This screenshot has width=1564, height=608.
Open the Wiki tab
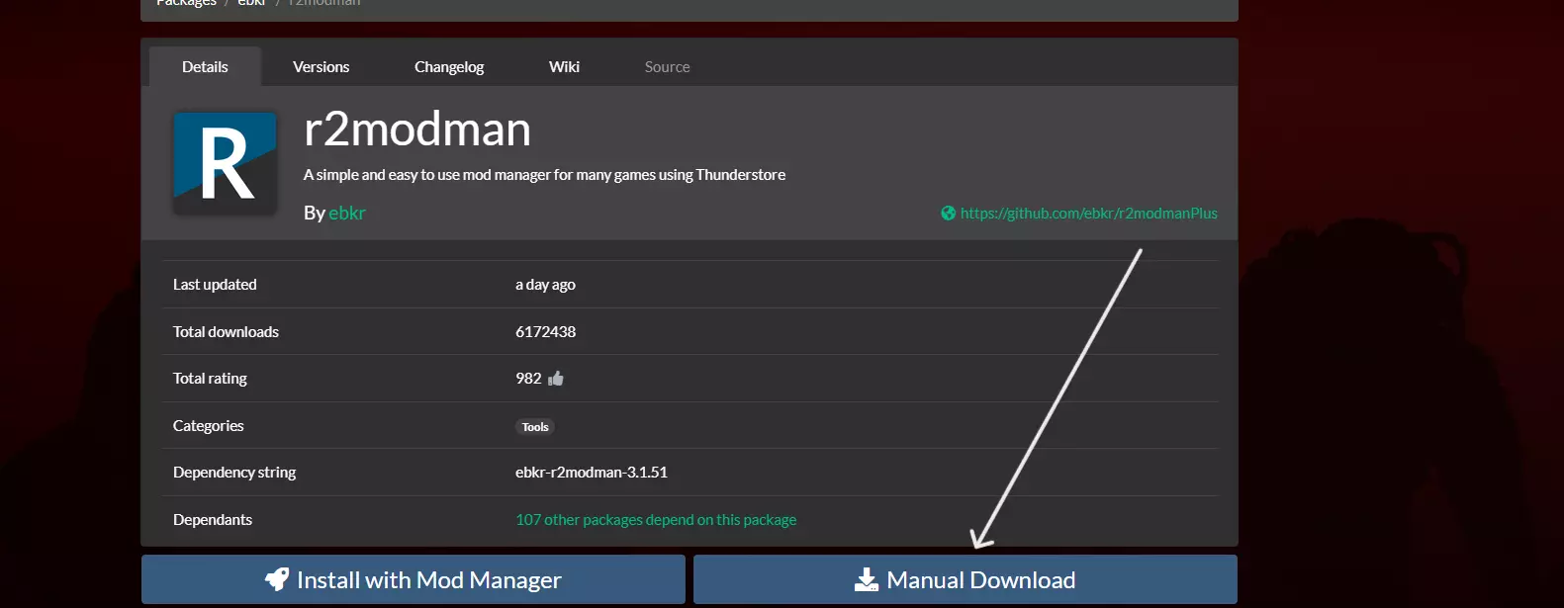point(564,66)
